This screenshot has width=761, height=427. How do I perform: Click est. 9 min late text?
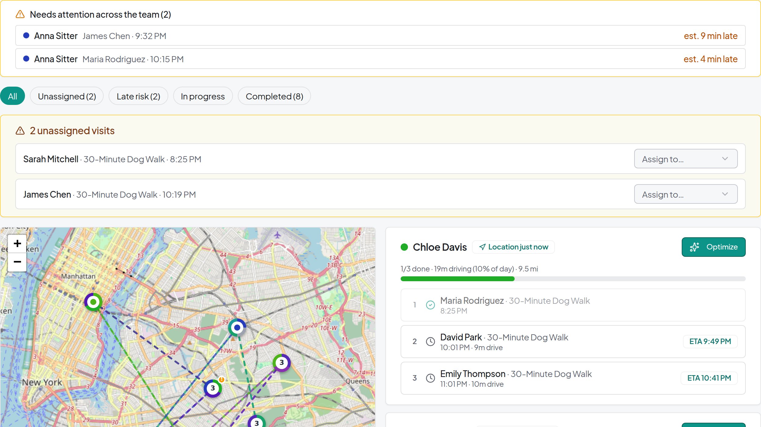click(x=710, y=36)
